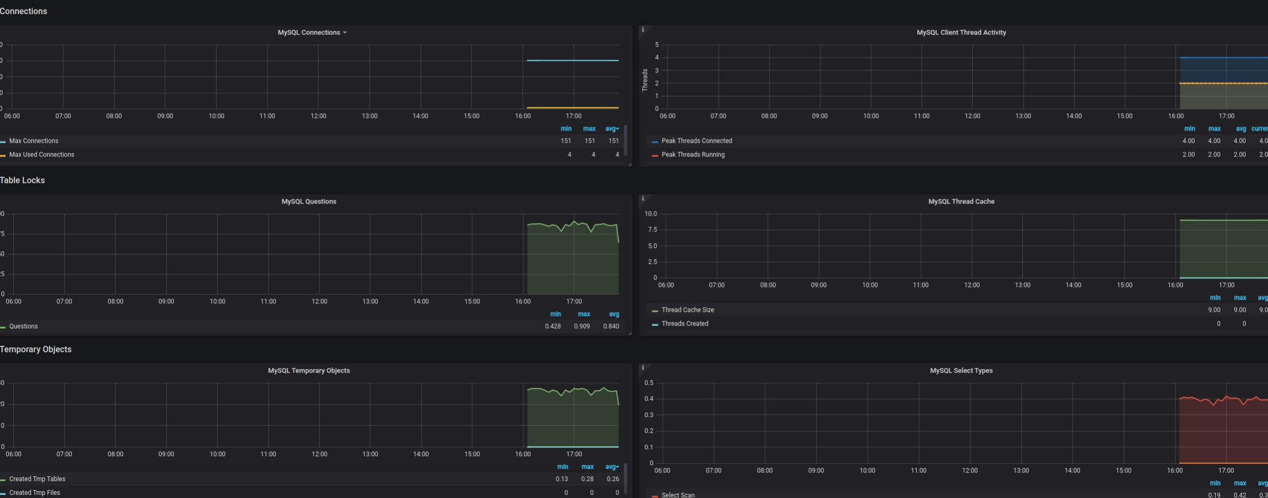Click Max Connections legend color swatch
This screenshot has height=498, width=1268.
(3, 142)
